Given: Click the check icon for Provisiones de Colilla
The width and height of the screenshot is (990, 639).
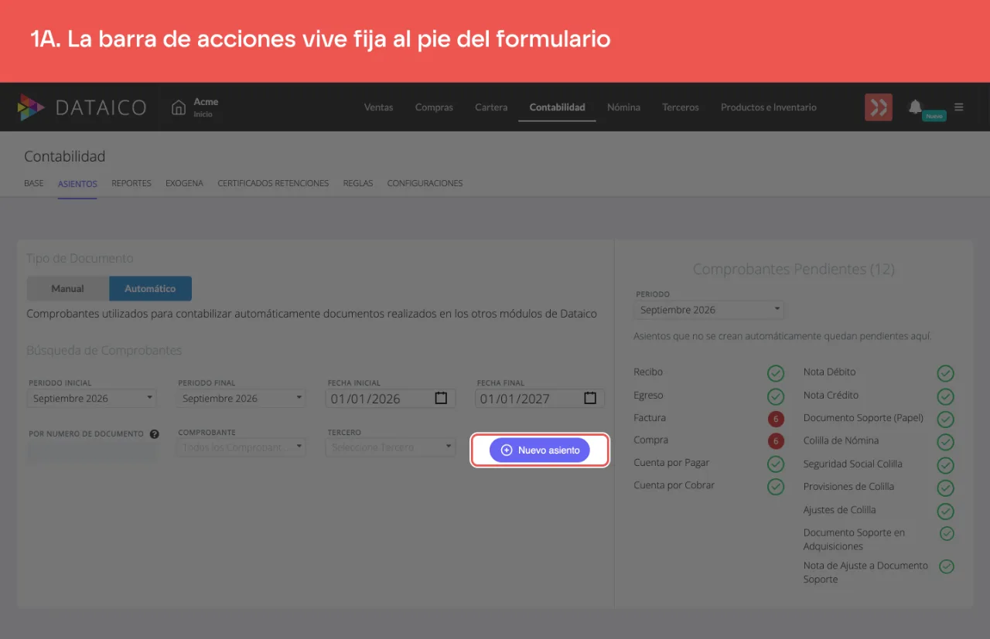Looking at the screenshot, I should (945, 488).
